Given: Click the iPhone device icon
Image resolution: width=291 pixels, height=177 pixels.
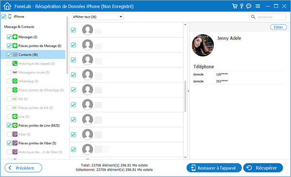Looking at the screenshot, I should (10, 16).
